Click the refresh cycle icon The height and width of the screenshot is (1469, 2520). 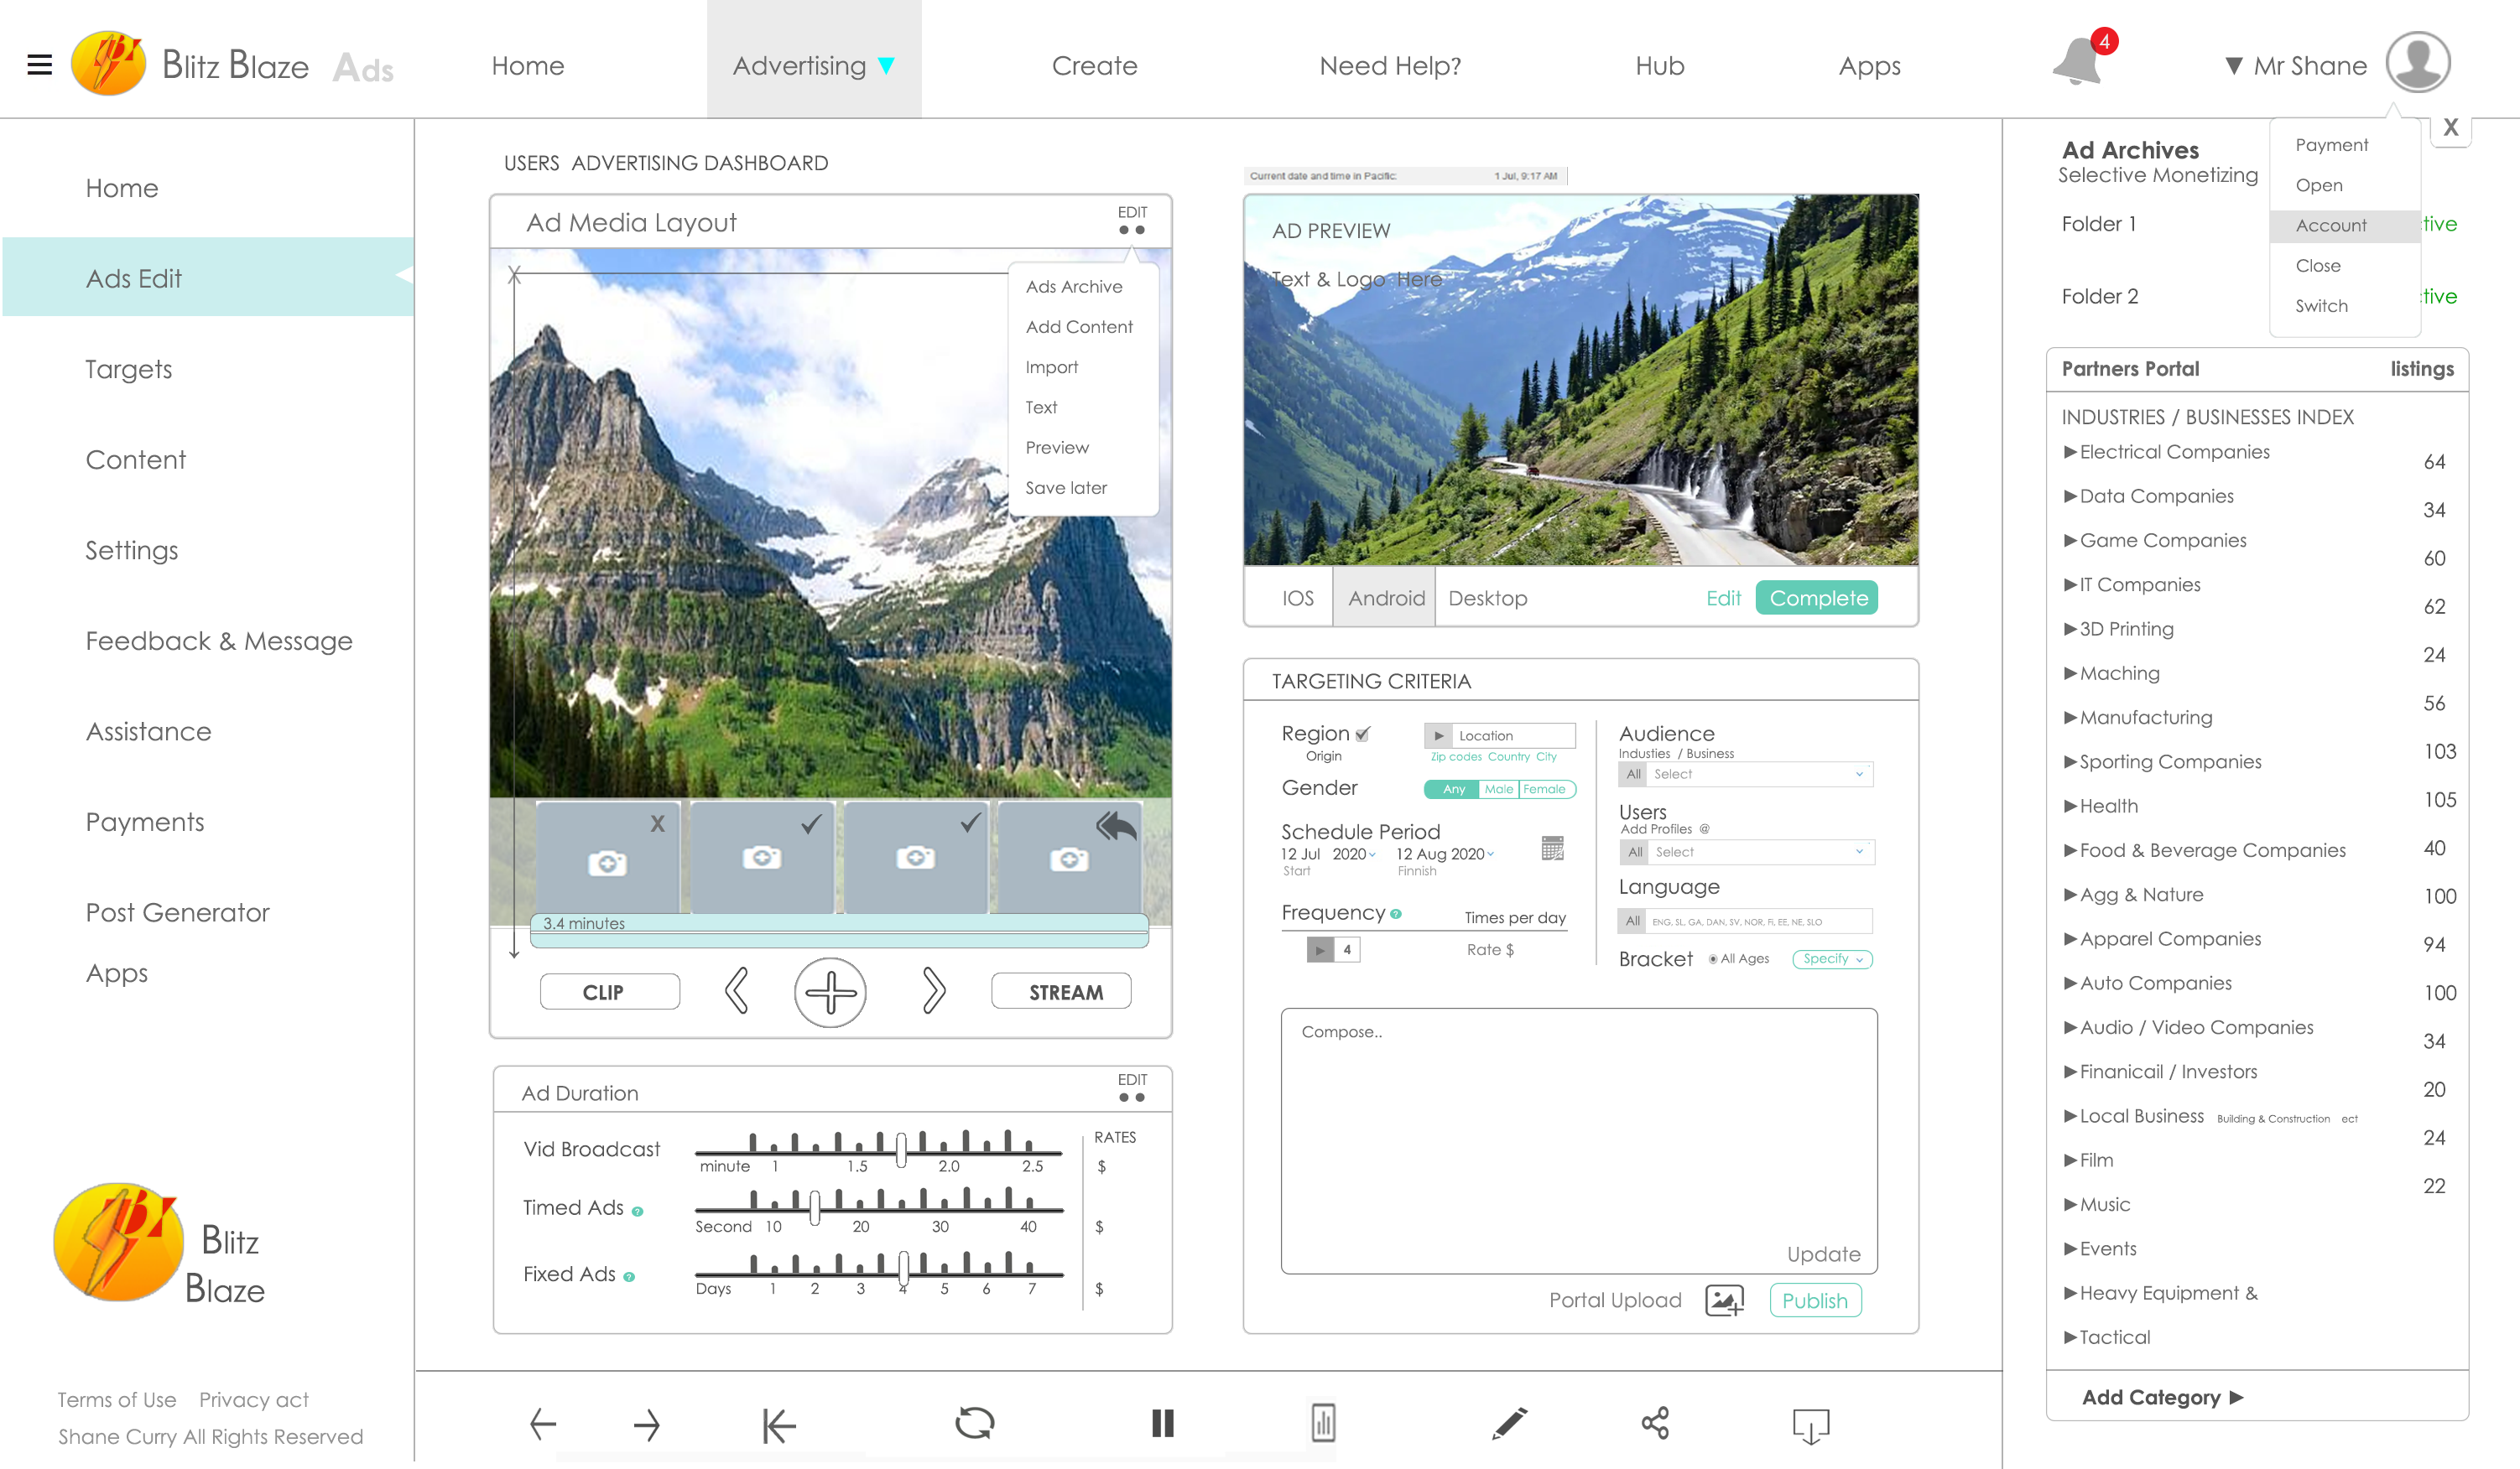tap(974, 1423)
